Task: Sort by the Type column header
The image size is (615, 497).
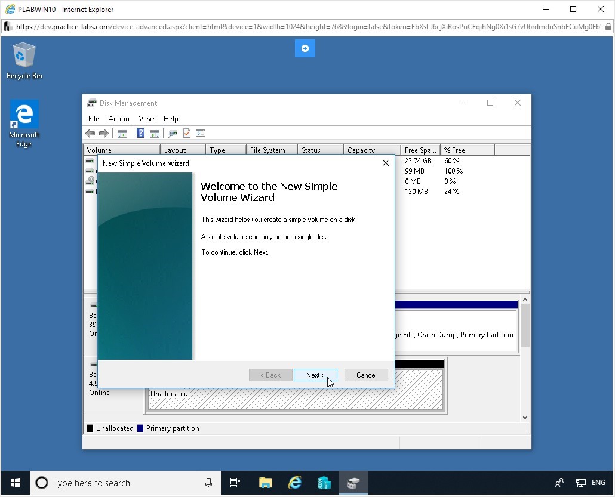Action: click(x=226, y=150)
